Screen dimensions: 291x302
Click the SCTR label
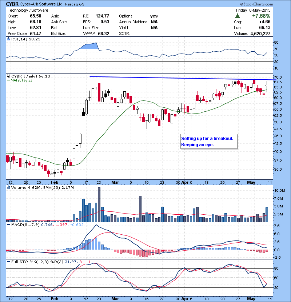click(124, 33)
